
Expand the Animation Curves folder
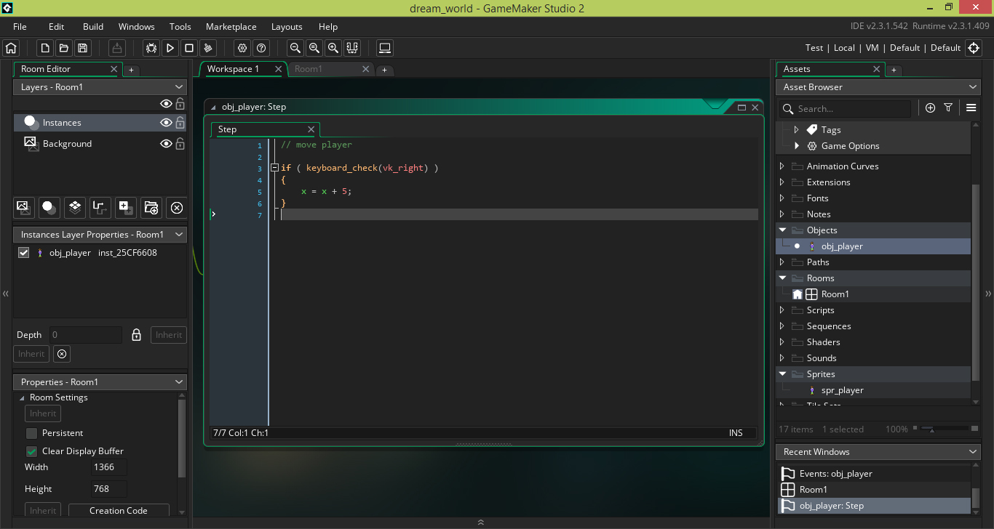click(782, 166)
